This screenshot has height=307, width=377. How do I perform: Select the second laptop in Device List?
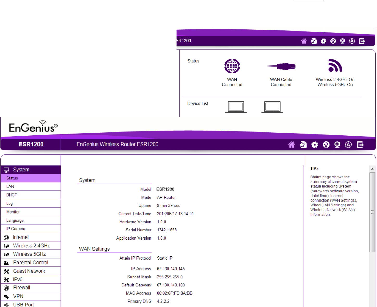tap(272, 107)
